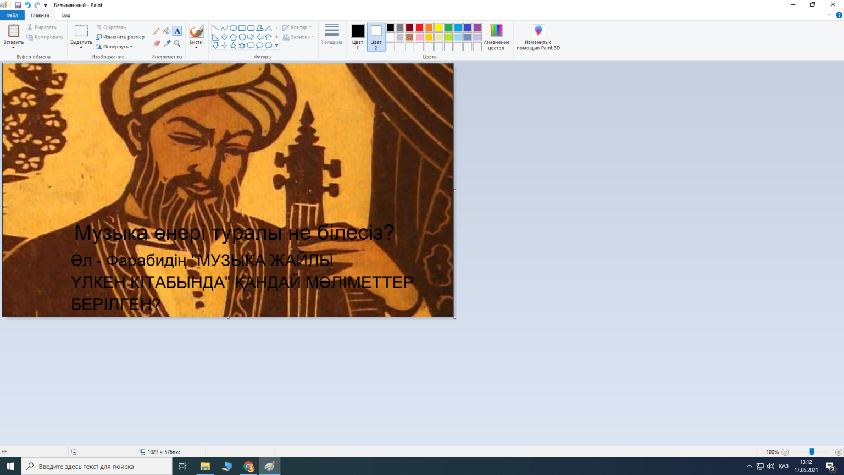Switch to the View (Вид) tab
This screenshot has width=844, height=475.
[66, 15]
